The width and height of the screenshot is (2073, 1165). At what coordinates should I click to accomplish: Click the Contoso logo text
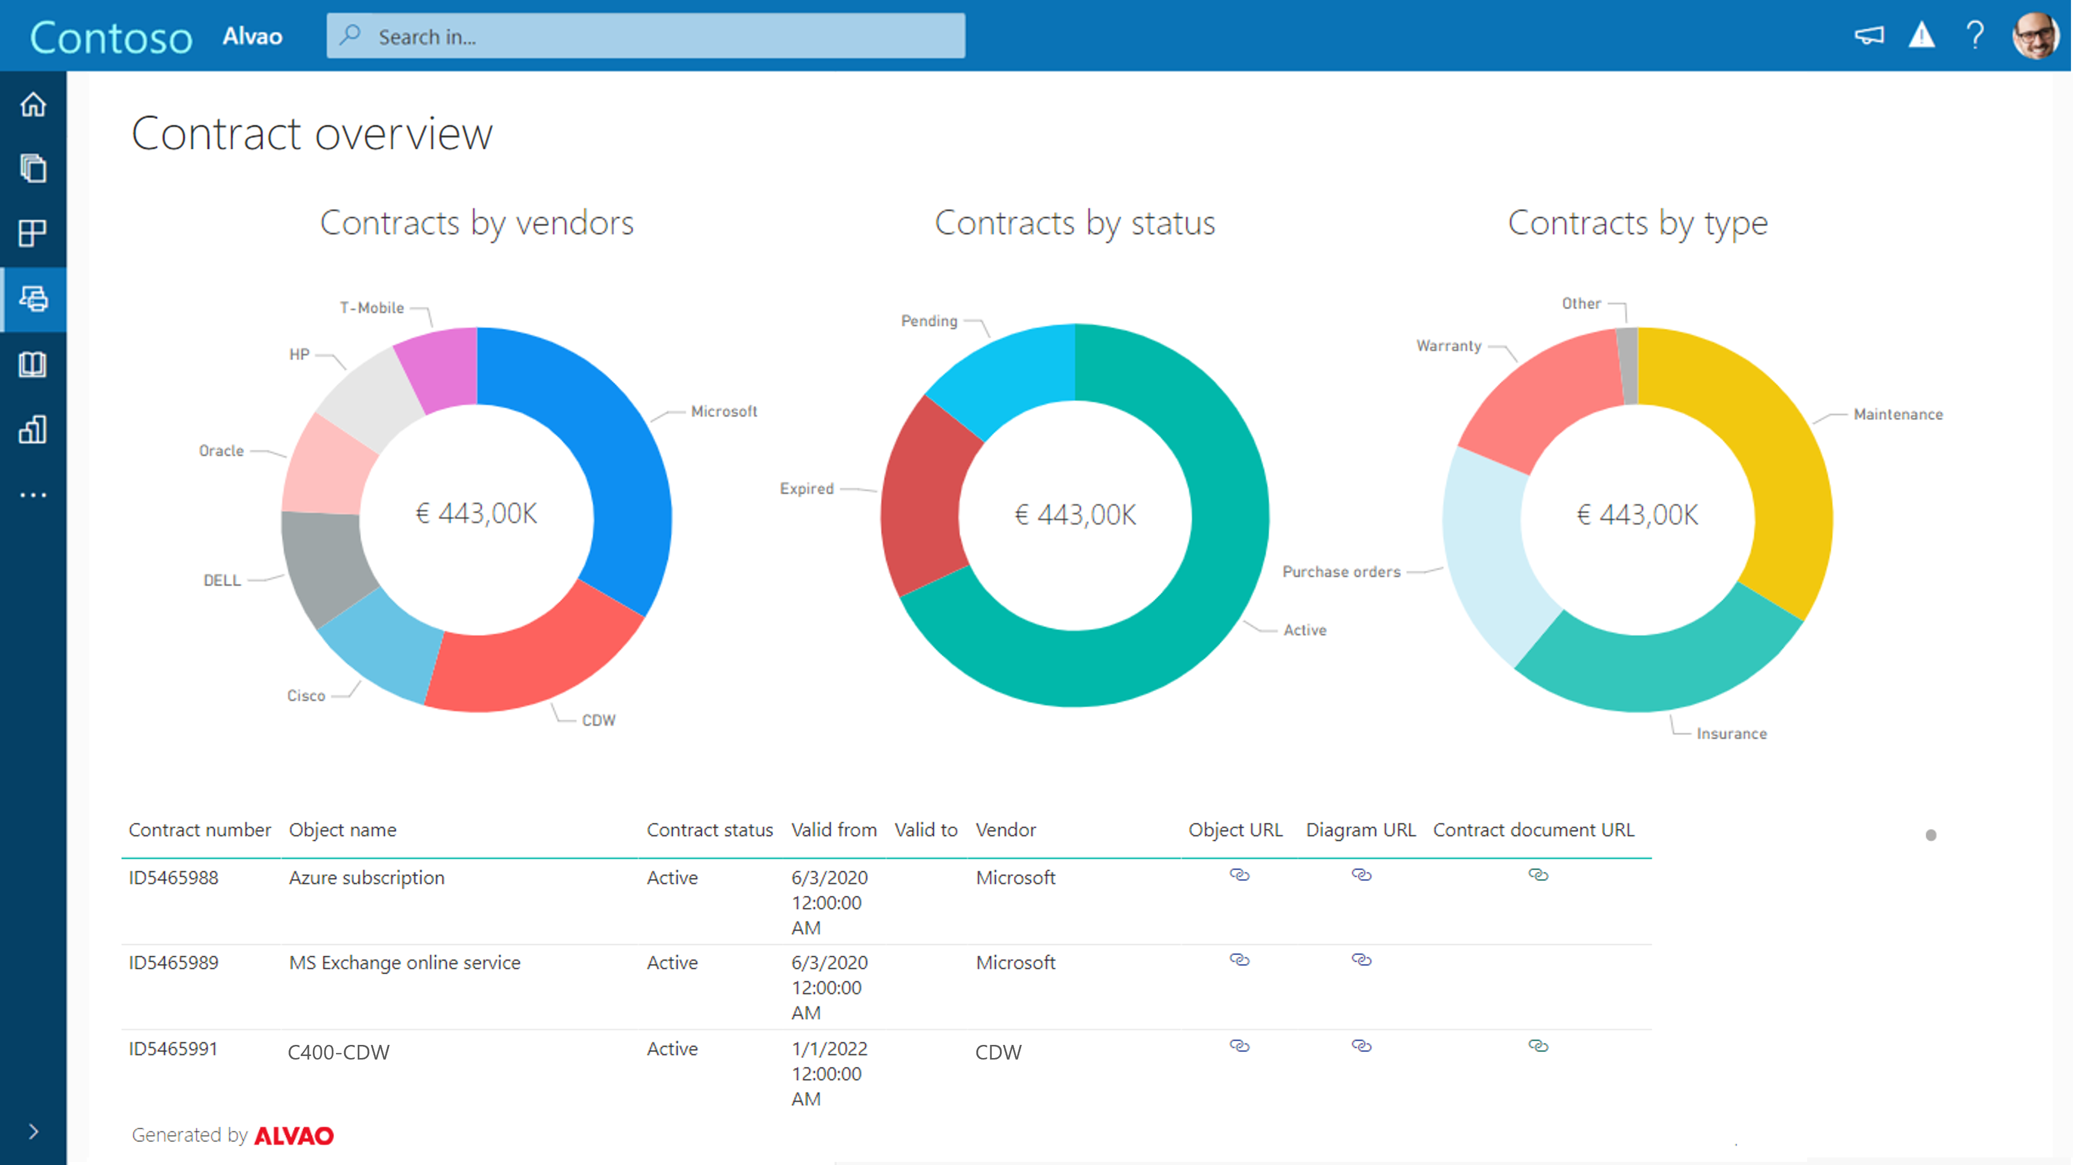(x=111, y=37)
